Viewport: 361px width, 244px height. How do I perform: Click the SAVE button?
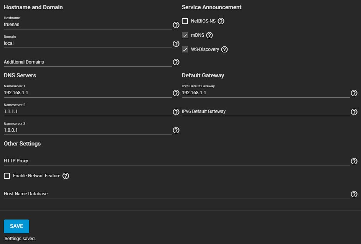16,226
